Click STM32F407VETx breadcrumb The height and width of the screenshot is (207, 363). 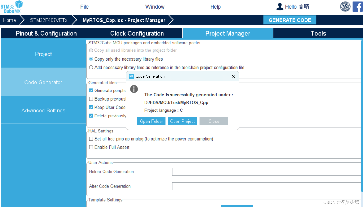point(49,20)
